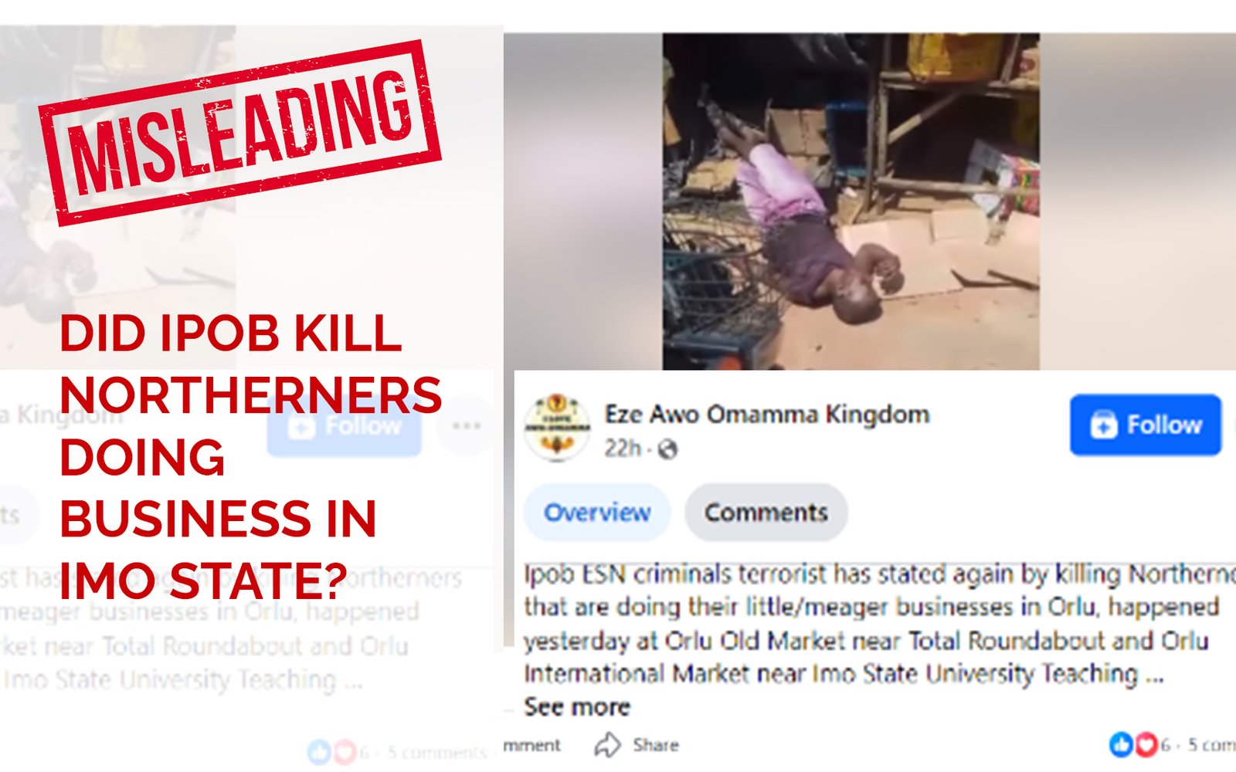Click the 22h post timestamp
Viewport: 1236px width, 772px height.
623,448
